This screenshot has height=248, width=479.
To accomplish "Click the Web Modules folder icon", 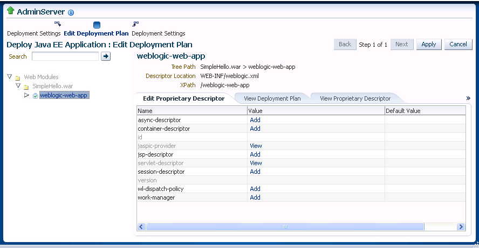I will point(18,78).
